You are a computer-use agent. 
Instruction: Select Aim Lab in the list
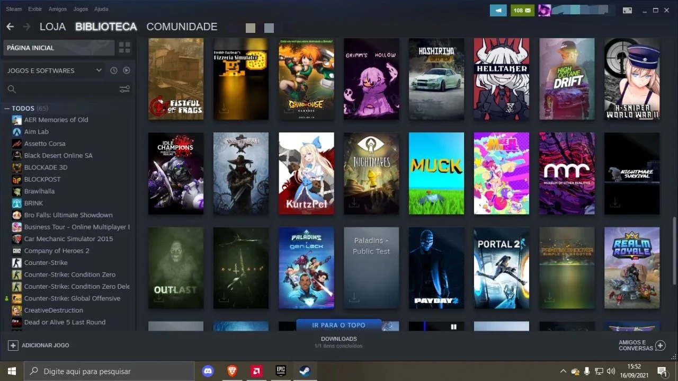(x=36, y=131)
